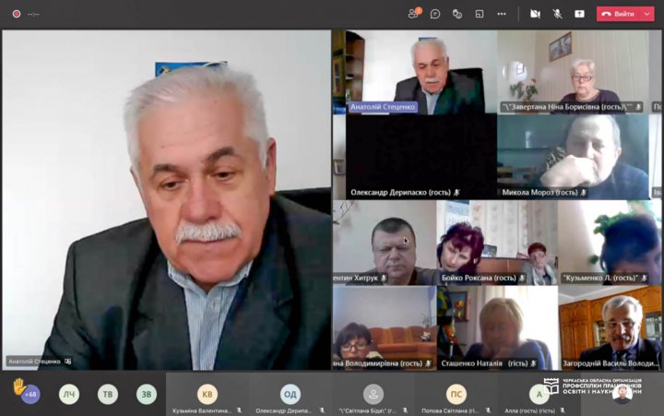
Task: Expand the leave options dropdown arrow
Action: 647,14
